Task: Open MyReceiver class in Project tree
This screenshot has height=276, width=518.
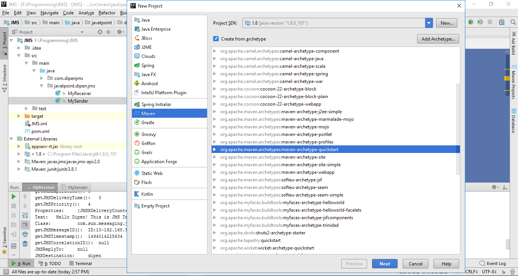Action: pyautogui.click(x=79, y=94)
